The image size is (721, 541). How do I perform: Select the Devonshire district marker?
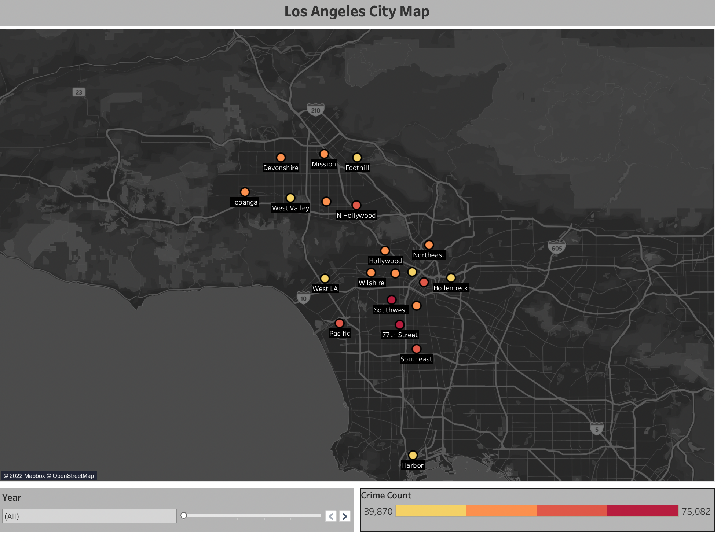pyautogui.click(x=281, y=158)
